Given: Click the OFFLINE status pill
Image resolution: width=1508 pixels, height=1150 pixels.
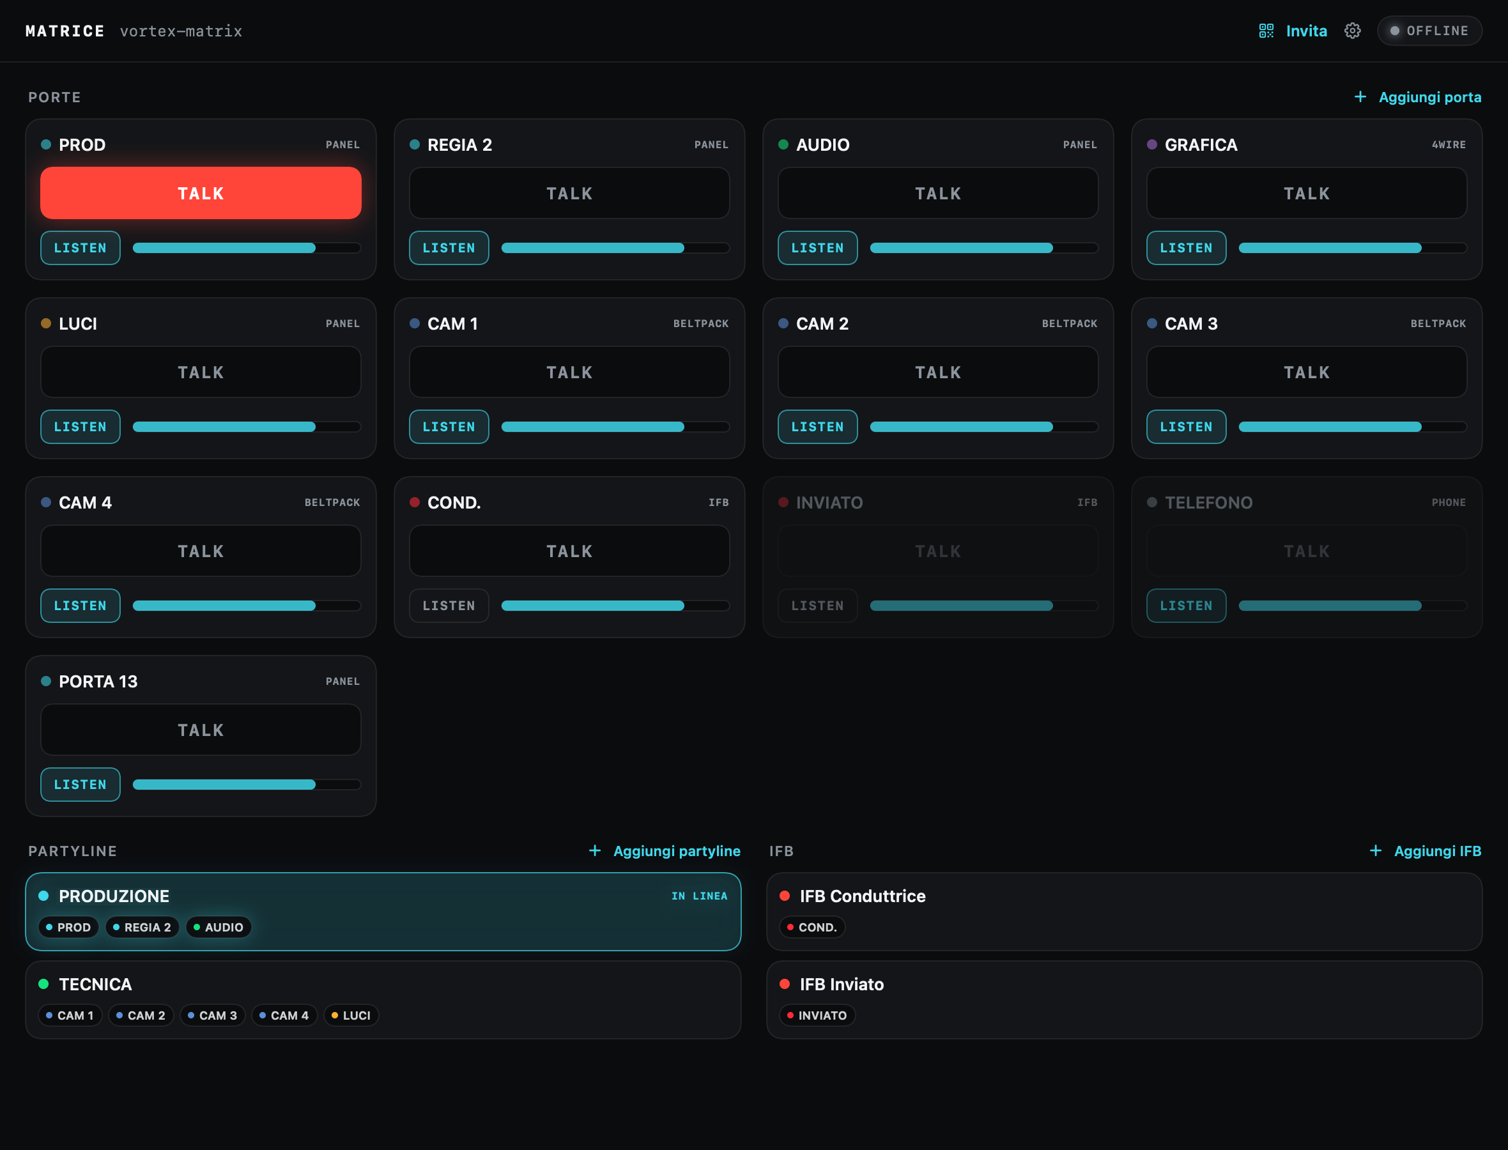Looking at the screenshot, I should pyautogui.click(x=1429, y=31).
